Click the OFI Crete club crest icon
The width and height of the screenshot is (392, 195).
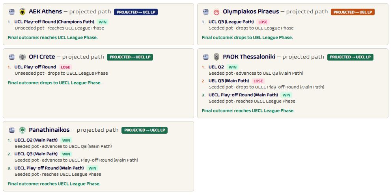pos(22,57)
